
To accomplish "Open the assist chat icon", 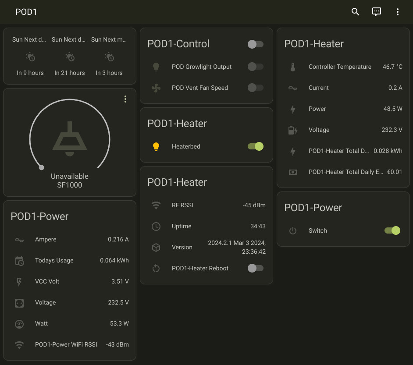I will [376, 12].
